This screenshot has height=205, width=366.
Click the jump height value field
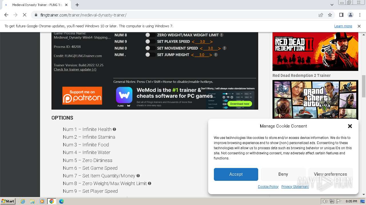pyautogui.click(x=202, y=55)
